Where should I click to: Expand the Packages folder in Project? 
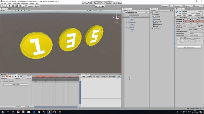coord(151,28)
